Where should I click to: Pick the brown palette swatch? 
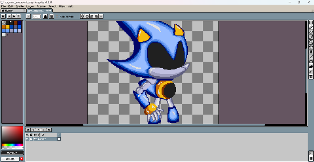(15, 23)
